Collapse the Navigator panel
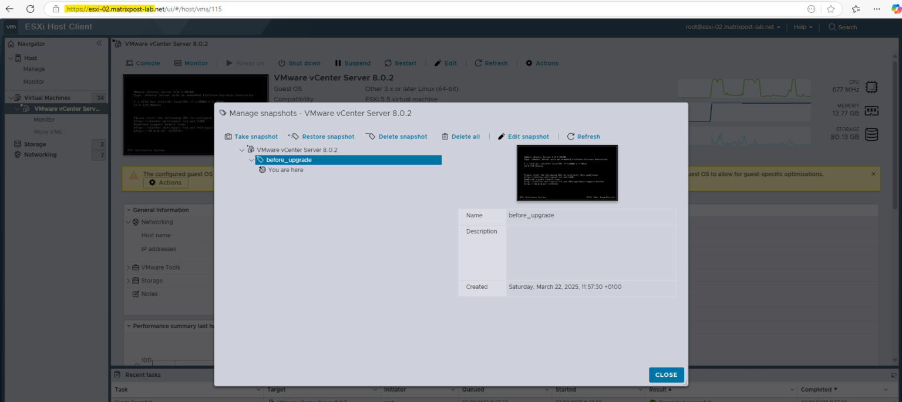Image resolution: width=902 pixels, height=402 pixels. 99,43
